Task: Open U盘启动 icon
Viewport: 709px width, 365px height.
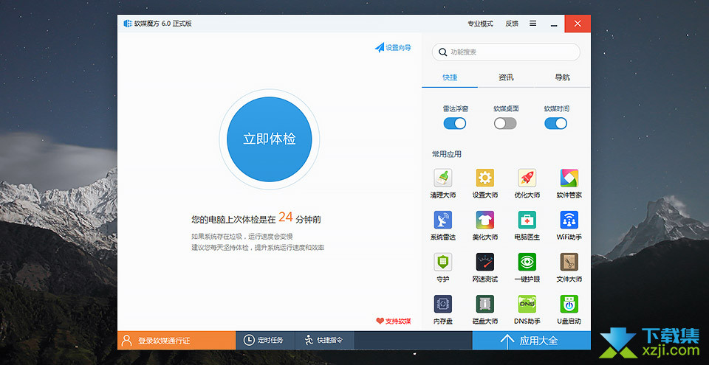Action: (569, 304)
